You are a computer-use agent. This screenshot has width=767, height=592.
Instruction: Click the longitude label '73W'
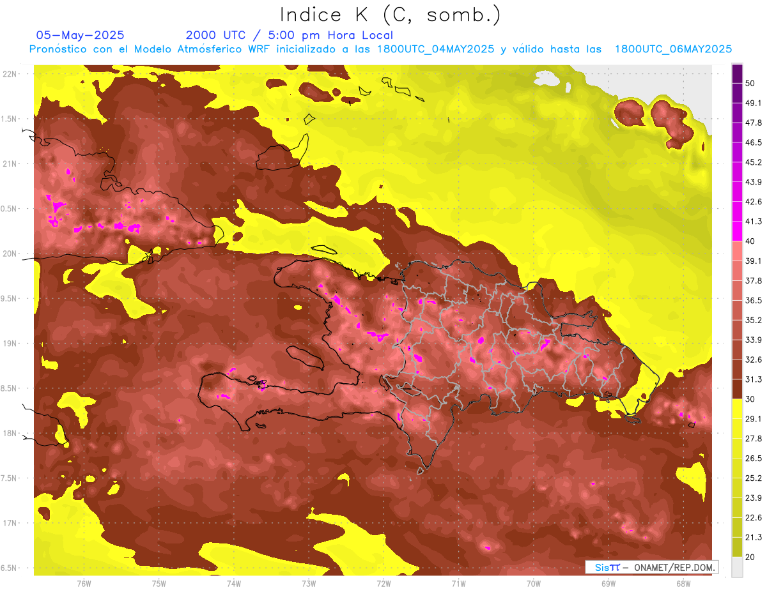(309, 584)
